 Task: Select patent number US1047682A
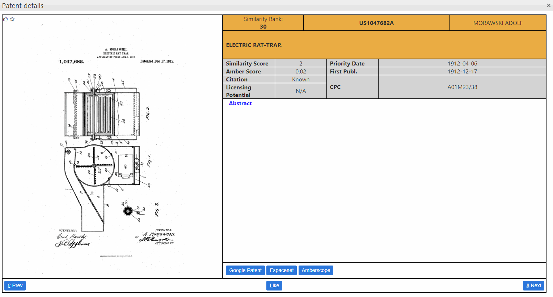point(376,23)
